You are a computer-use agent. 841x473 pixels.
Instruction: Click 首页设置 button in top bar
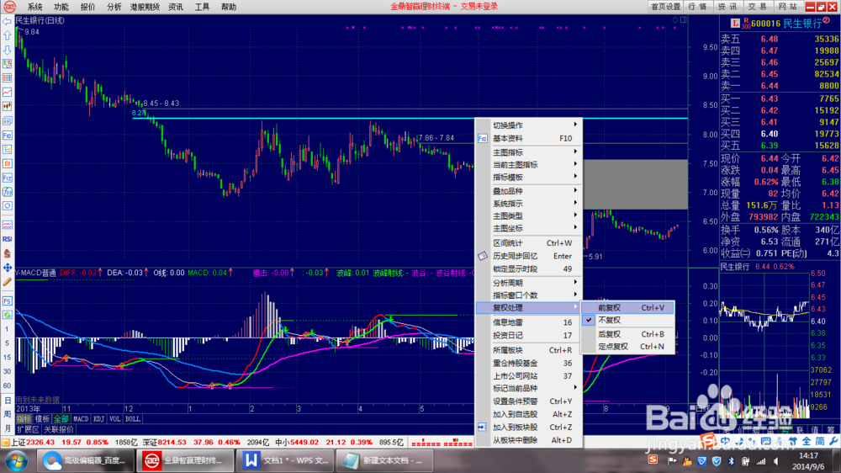(665, 7)
